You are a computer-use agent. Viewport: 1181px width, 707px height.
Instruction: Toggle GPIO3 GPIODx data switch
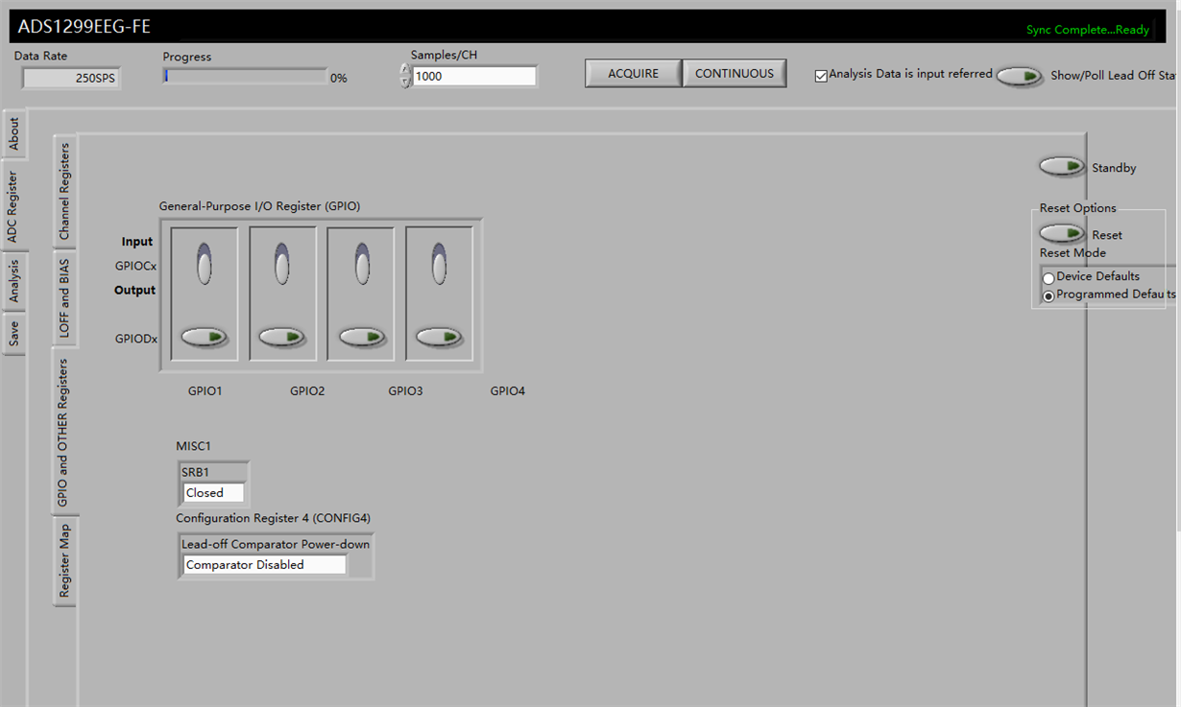pos(362,337)
